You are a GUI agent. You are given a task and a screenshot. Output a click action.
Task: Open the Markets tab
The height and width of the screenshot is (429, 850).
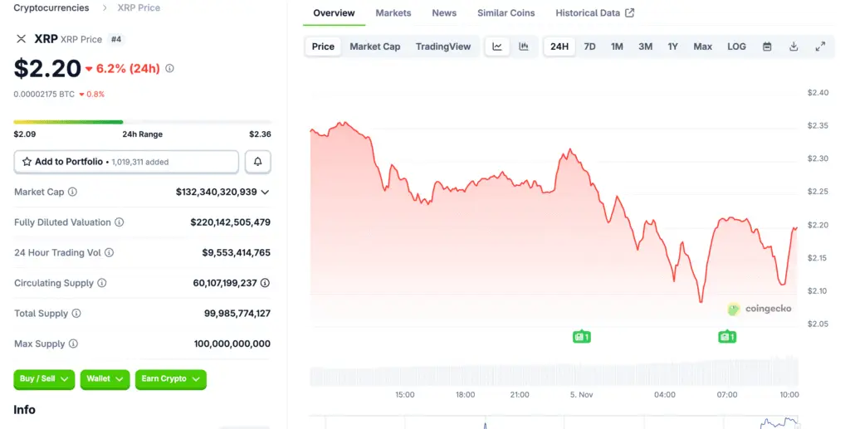[x=393, y=13]
